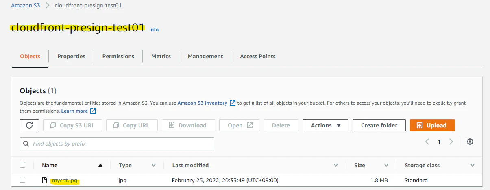Click the Info link beside bucket name

pyautogui.click(x=154, y=30)
